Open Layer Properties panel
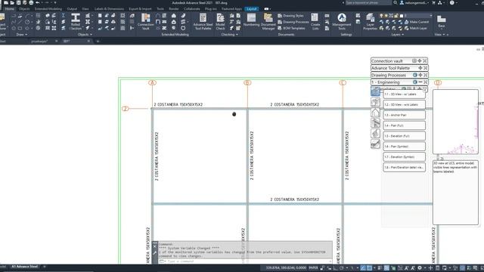The height and width of the screenshot is (272, 484). point(370,22)
